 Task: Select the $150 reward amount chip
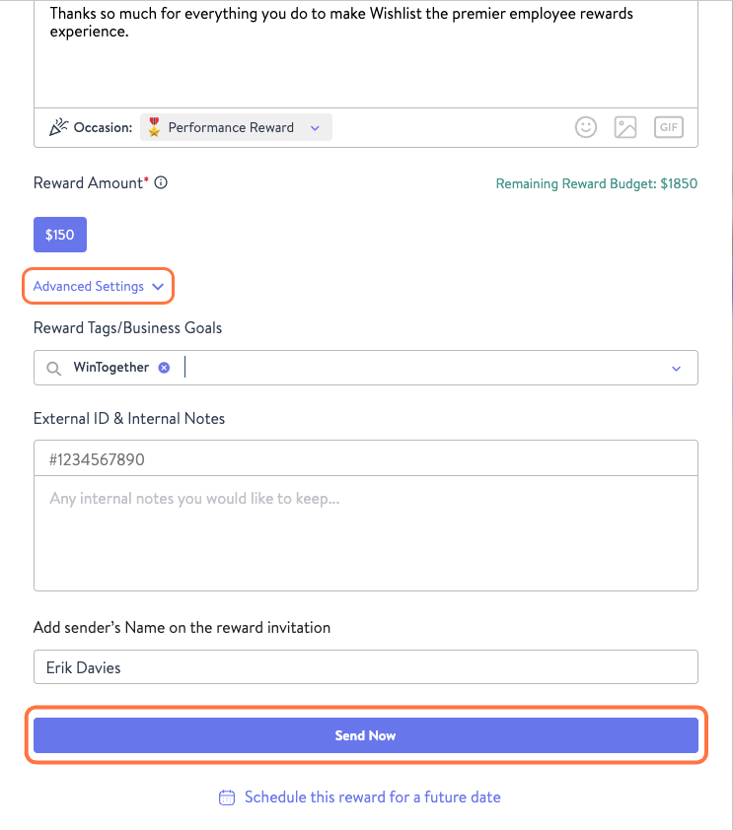(59, 234)
